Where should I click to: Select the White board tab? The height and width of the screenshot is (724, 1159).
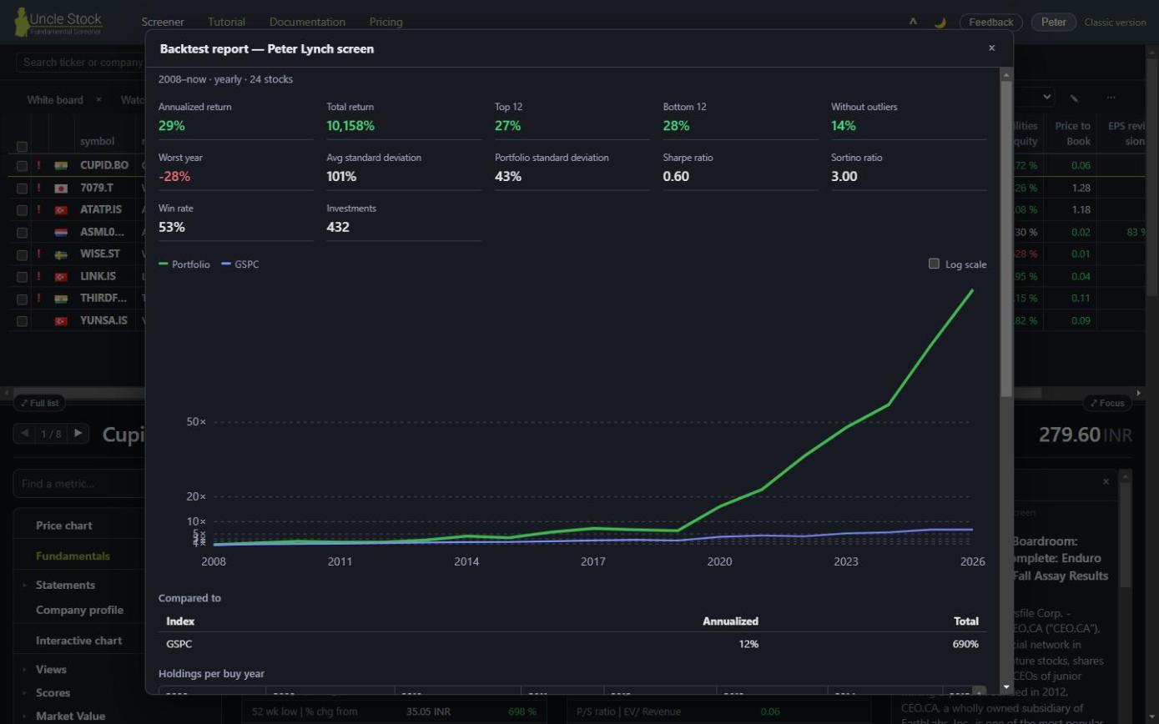[55, 99]
